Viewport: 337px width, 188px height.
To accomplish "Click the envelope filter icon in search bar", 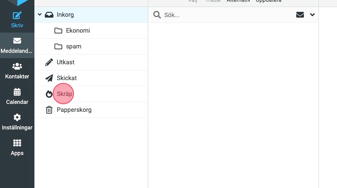I will point(300,15).
